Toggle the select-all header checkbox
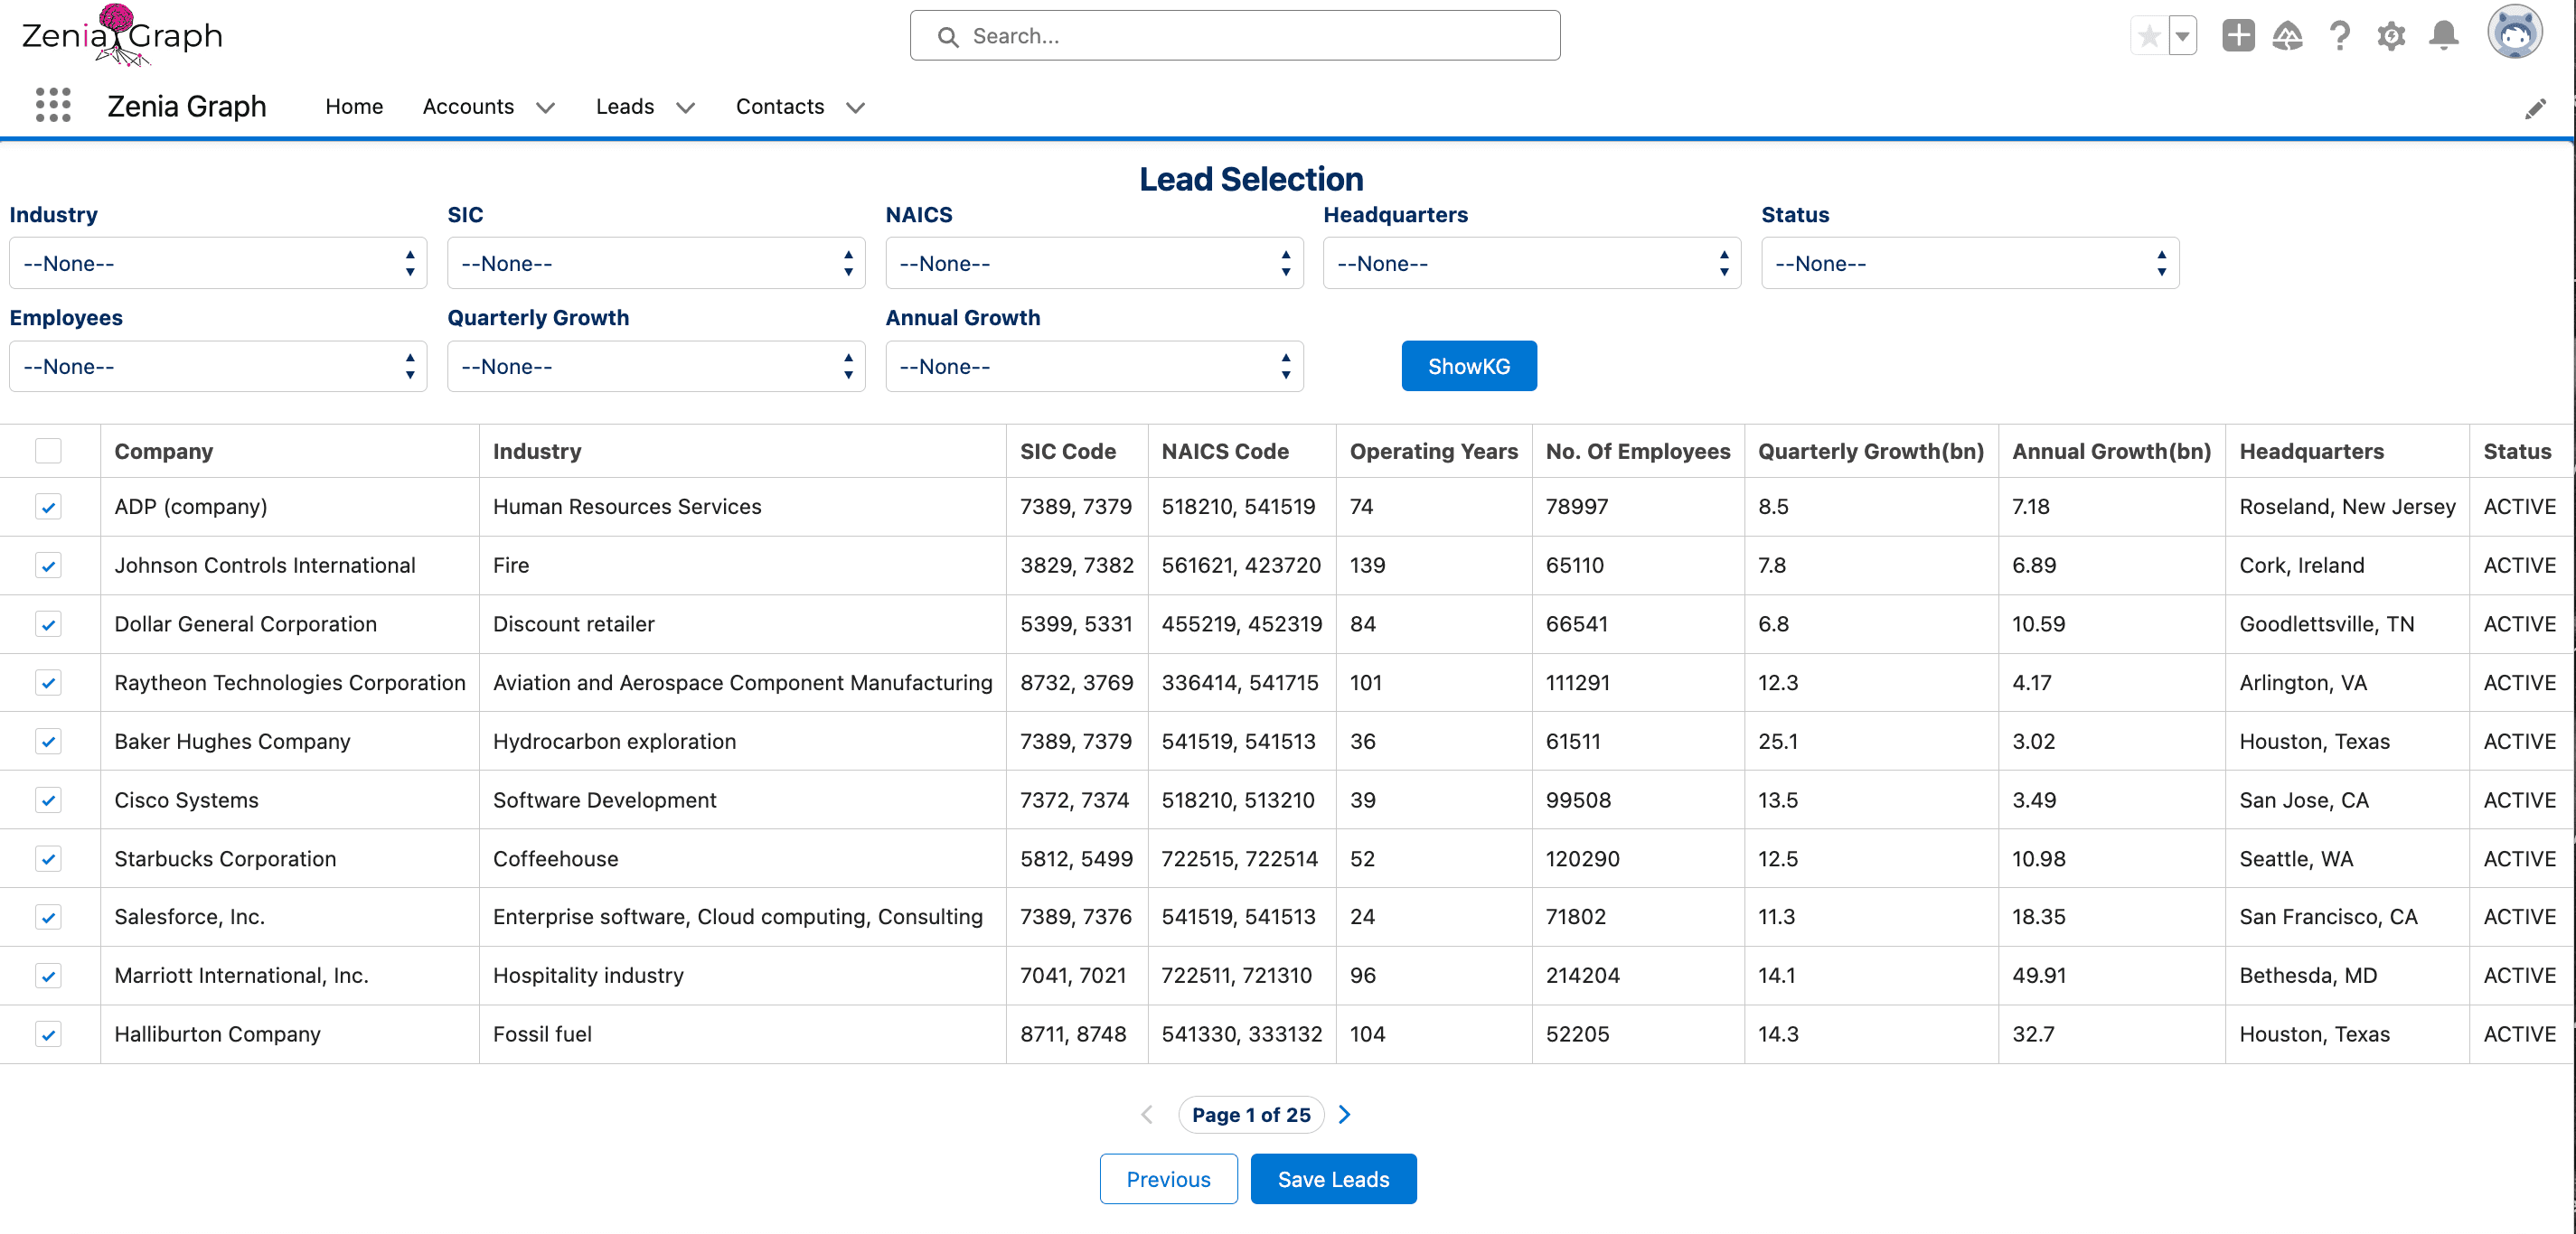Image resolution: width=2576 pixels, height=1234 pixels. point(48,451)
